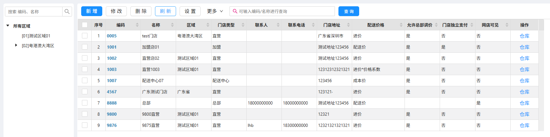This screenshot has width=550, height=137.
Task: Click the 删除 button
Action: point(141,11)
